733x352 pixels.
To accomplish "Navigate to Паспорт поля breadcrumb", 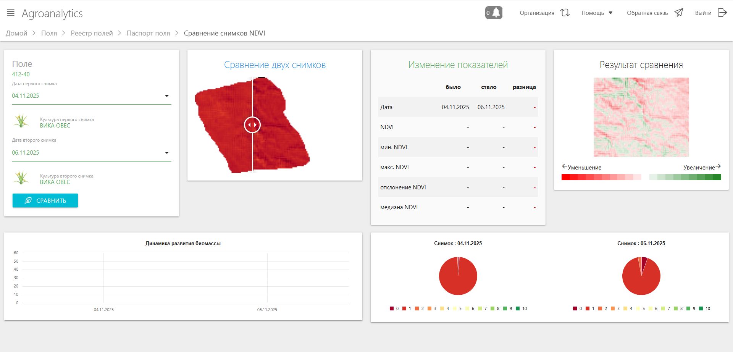I will [148, 33].
